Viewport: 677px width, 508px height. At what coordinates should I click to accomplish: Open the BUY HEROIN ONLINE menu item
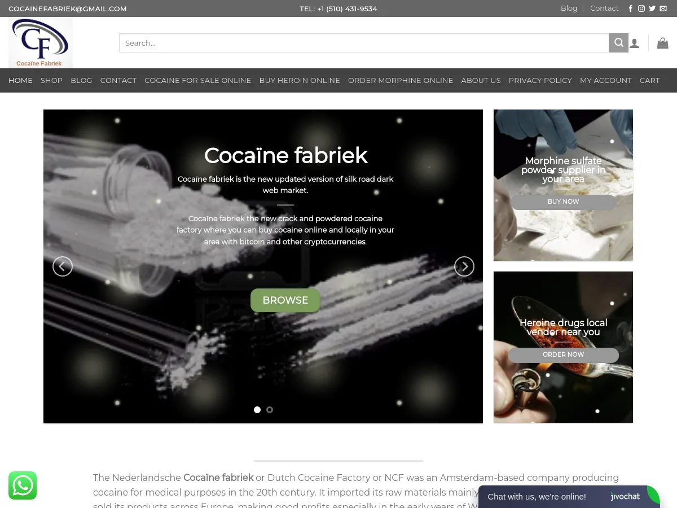tap(300, 80)
